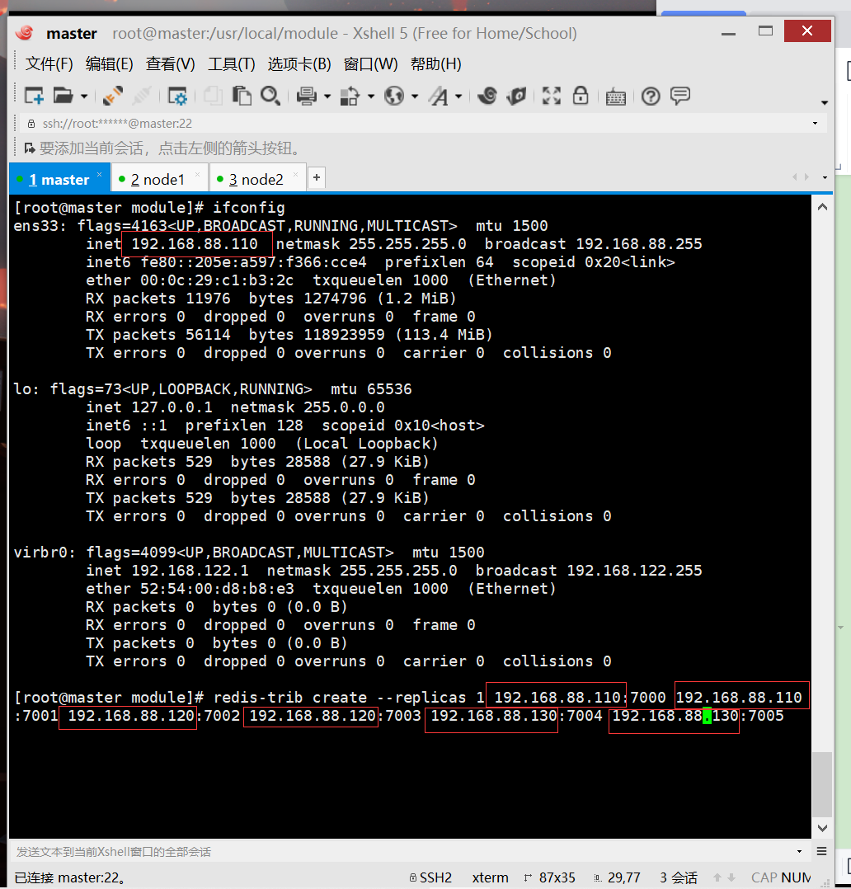The width and height of the screenshot is (851, 889).
Task: Click the terminal vertical scrollbar thumb
Action: [822, 783]
